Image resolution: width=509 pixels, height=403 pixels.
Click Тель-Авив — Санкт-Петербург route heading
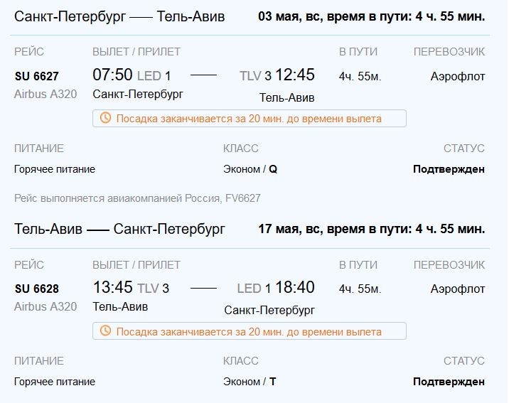119,229
